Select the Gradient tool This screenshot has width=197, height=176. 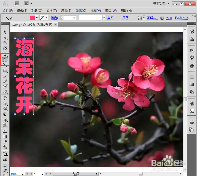[5, 137]
